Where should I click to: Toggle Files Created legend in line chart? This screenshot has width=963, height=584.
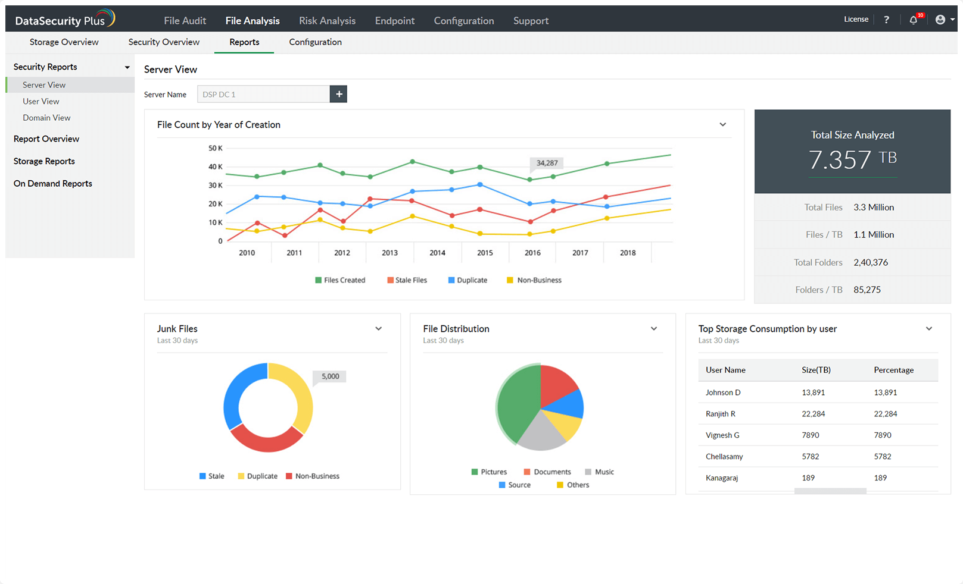coord(339,280)
